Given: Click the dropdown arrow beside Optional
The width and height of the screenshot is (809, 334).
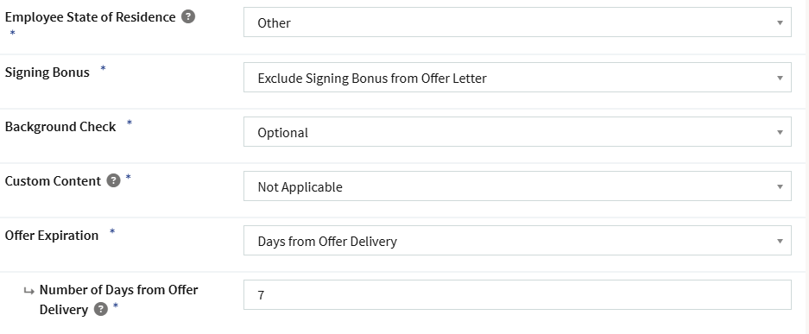Looking at the screenshot, I should [x=781, y=132].
